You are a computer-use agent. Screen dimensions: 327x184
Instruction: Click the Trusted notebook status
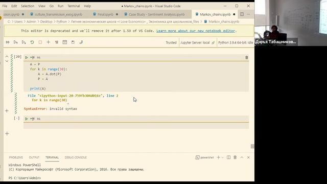(x=171, y=42)
